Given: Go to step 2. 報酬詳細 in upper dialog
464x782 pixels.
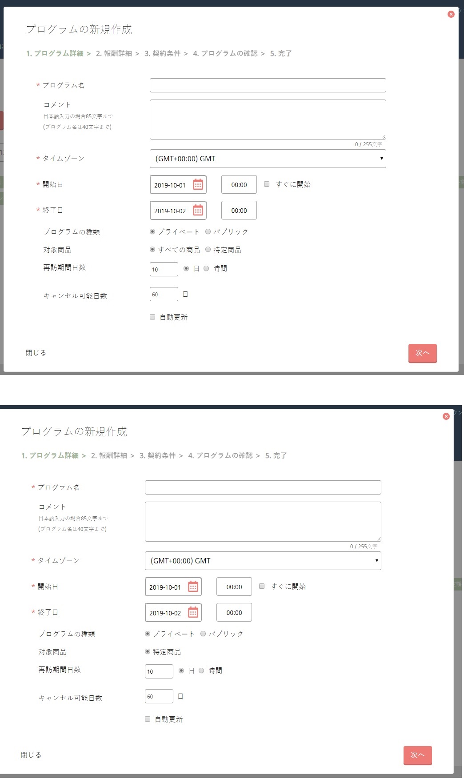Looking at the screenshot, I should tap(114, 53).
